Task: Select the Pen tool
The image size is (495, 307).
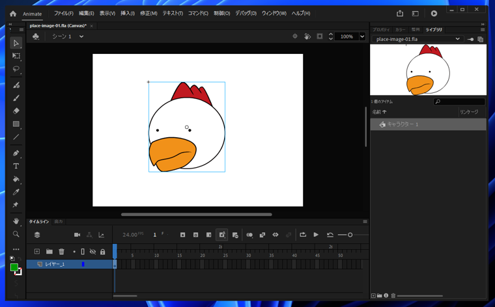Action: [x=16, y=153]
